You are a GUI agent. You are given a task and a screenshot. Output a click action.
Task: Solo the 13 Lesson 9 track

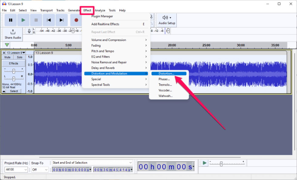(19, 57)
